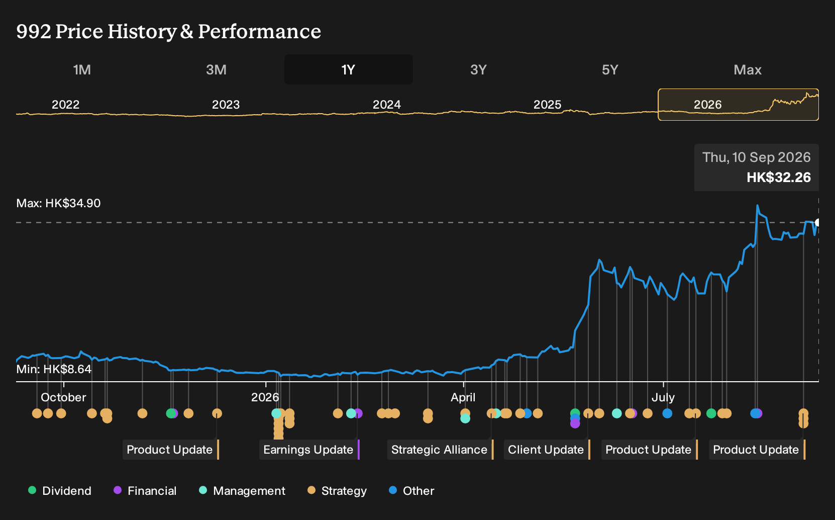Open the Earnings Update event label
The height and width of the screenshot is (520, 835).
[309, 450]
